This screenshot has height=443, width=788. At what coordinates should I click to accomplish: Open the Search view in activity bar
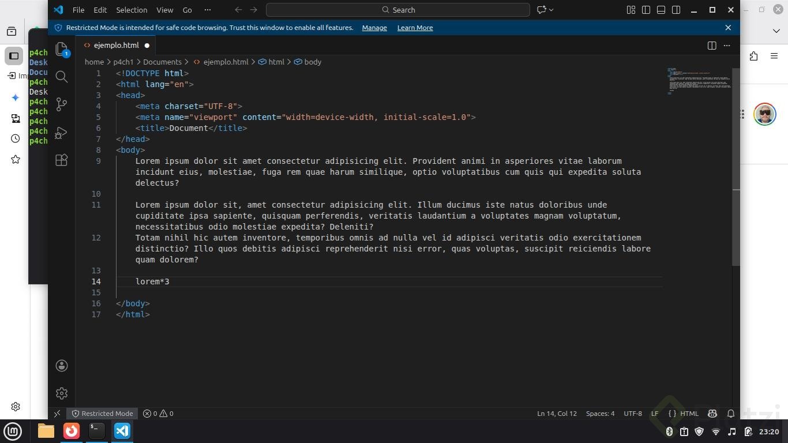pos(61,77)
